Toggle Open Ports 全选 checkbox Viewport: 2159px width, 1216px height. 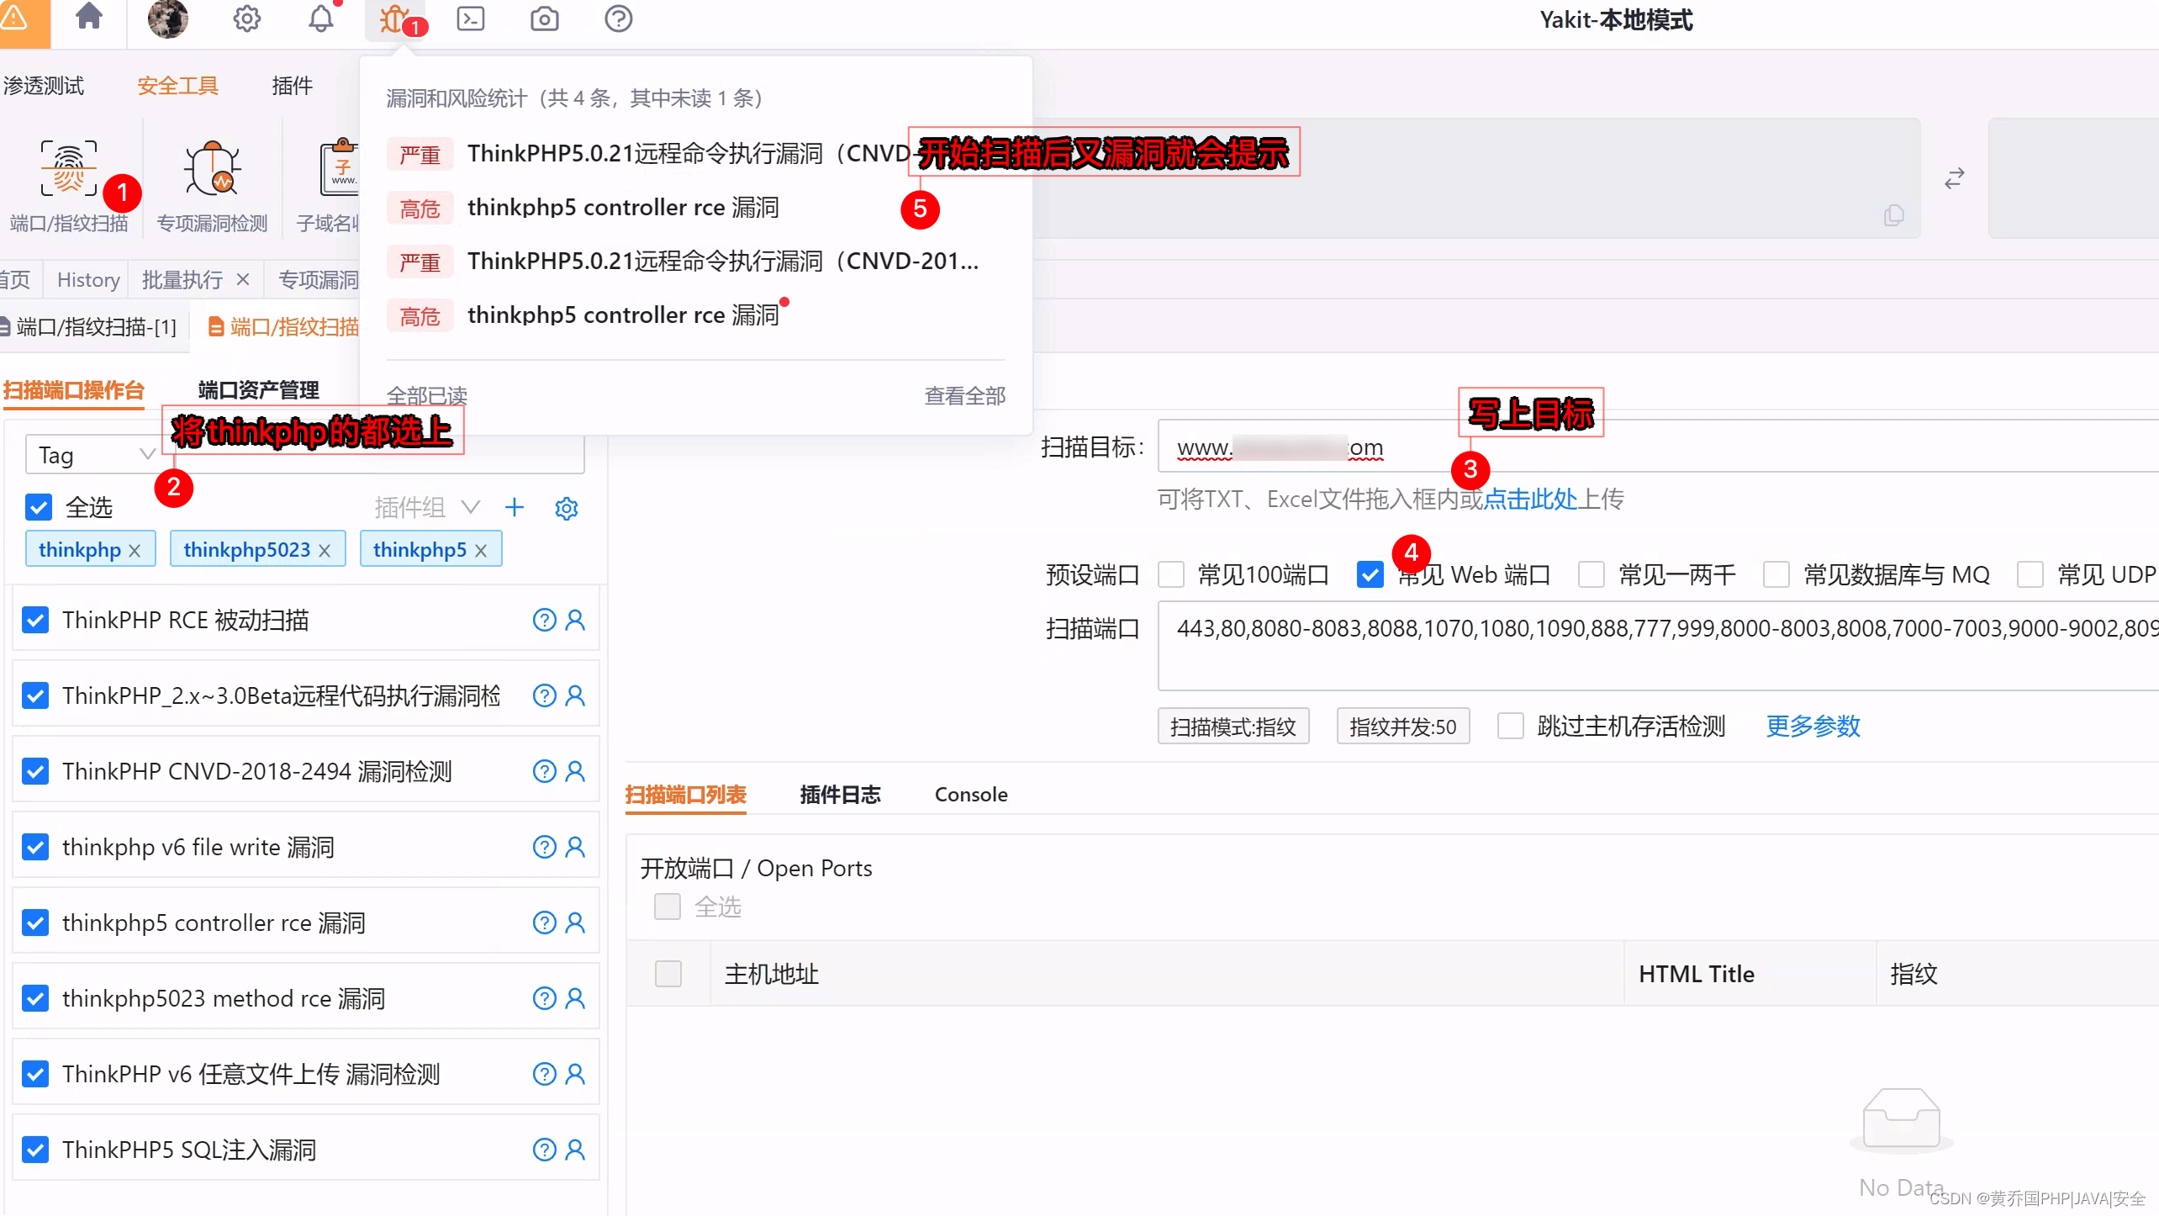[668, 907]
